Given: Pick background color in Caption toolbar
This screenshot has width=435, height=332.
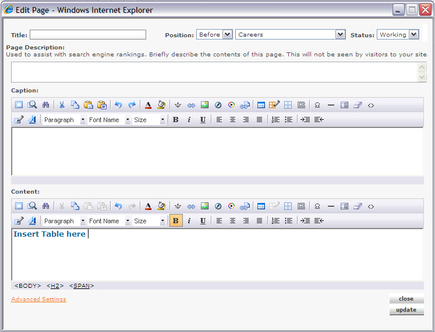Looking at the screenshot, I should coord(161,105).
